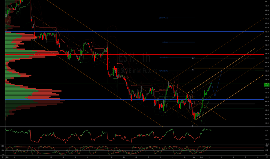Viewport: 270px width, 159px height.
Task: Select the Fibonacci 2(3933.00) level label
Action: coord(165,42)
